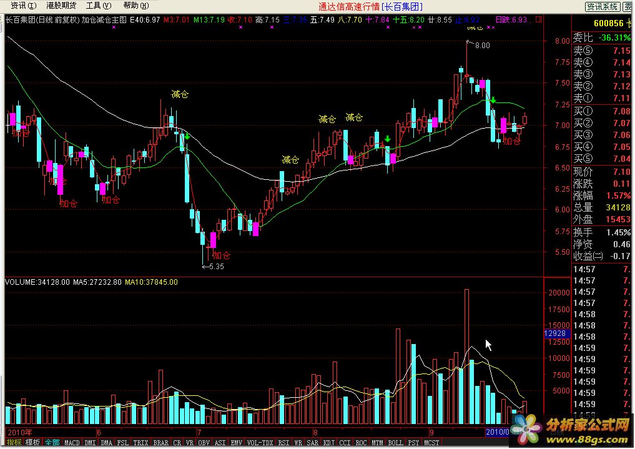Switch to the CCI indicator
The height and width of the screenshot is (449, 635).
[345, 443]
